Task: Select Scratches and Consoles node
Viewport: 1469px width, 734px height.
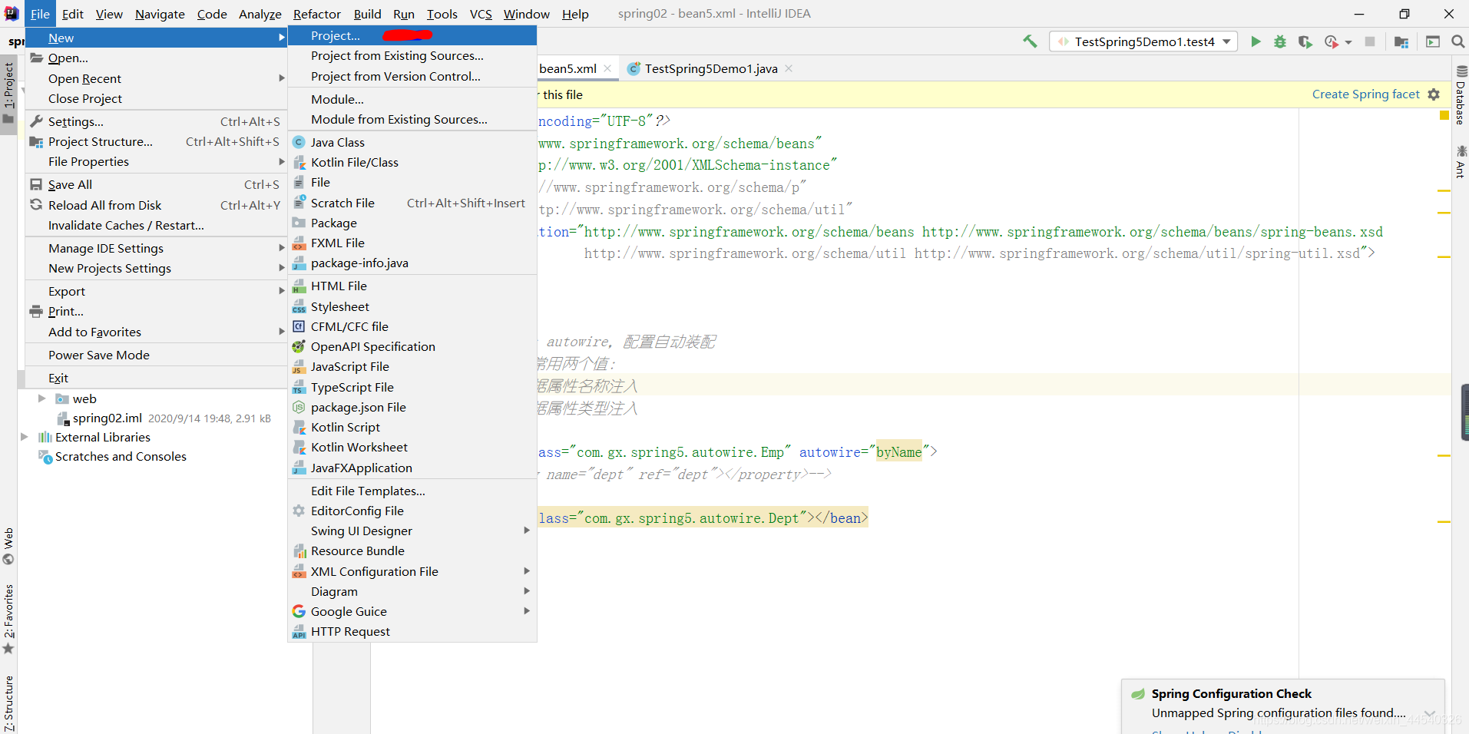Action: pos(121,456)
